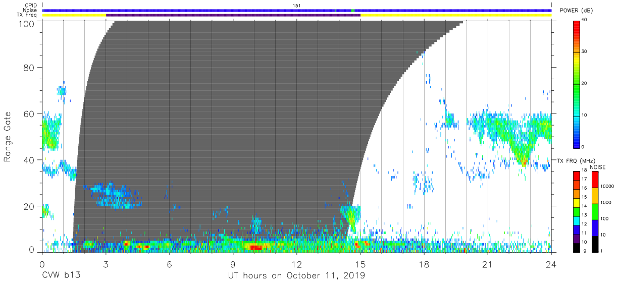Click the 11 tick on TX FRQ legend

[584, 233]
